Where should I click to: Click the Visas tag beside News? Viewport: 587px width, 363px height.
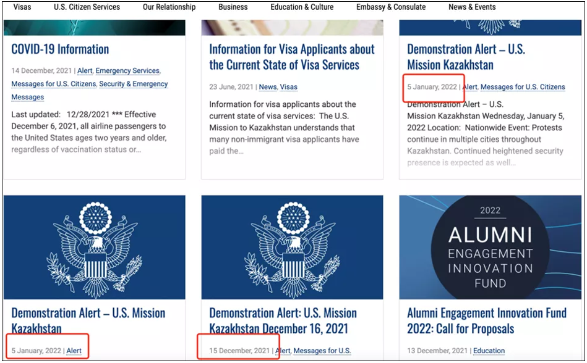click(289, 87)
